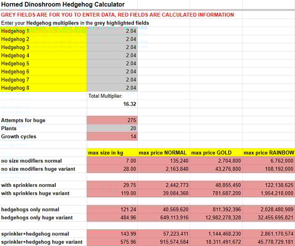Select the max size cell 7.00
The image size is (295, 246).
[112, 161]
